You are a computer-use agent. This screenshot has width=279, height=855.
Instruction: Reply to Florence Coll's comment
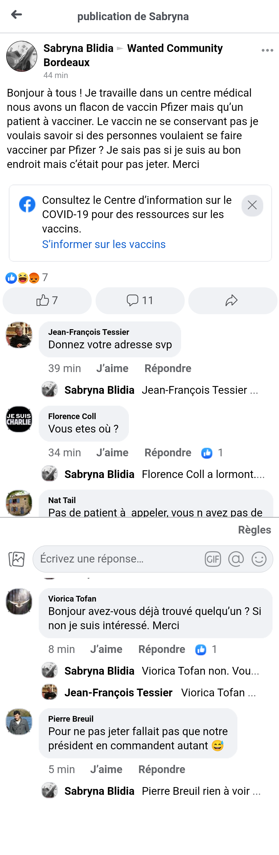168,453
